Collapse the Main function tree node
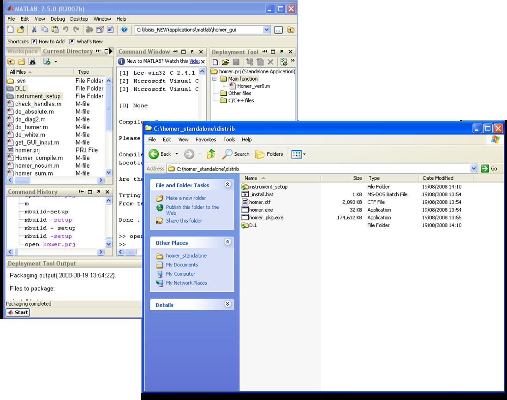507x400 pixels. pos(215,79)
